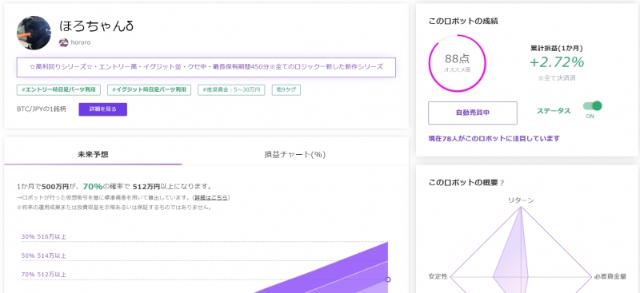Toggle the ステータス ON switch
This screenshot has width=640, height=293.
coord(592,106)
